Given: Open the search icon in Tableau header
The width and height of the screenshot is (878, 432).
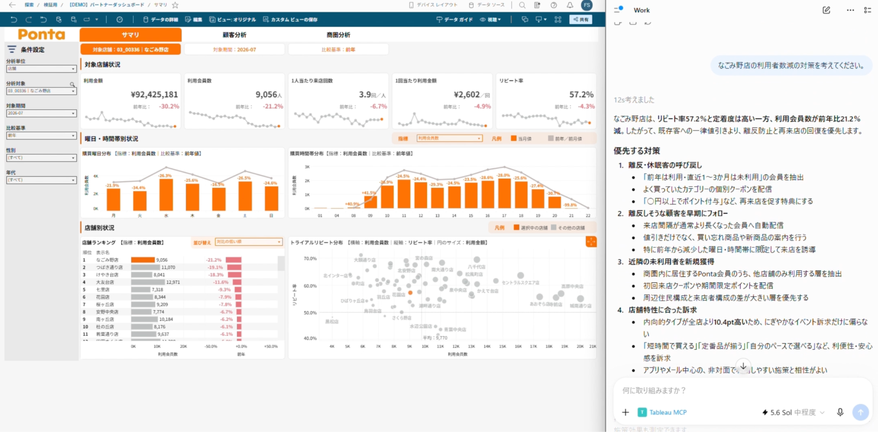Looking at the screenshot, I should tap(522, 5).
